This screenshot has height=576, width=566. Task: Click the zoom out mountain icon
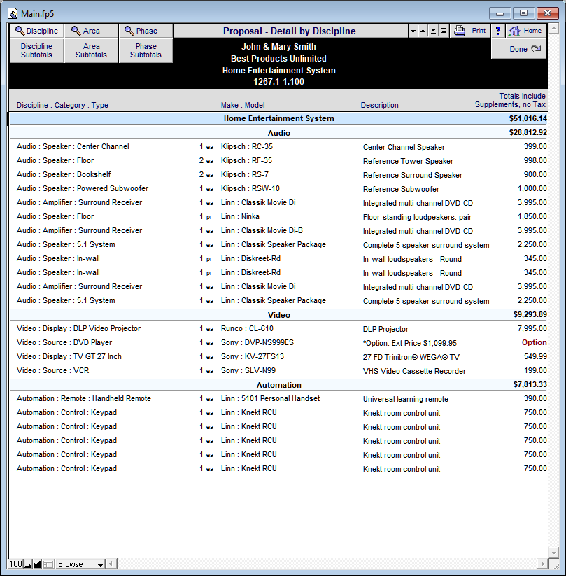point(28,564)
